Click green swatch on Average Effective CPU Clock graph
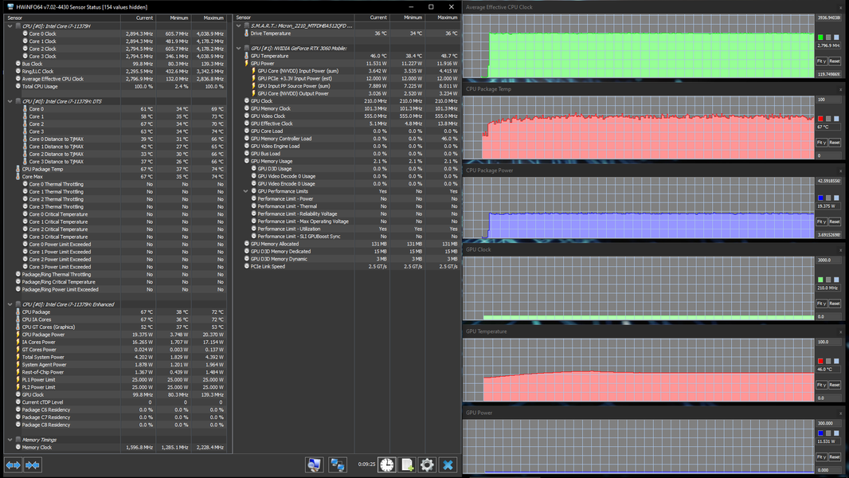The image size is (849, 478). [820, 37]
